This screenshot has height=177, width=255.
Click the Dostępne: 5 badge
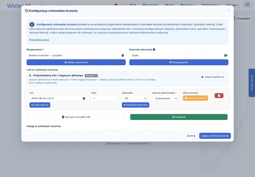click(91, 76)
